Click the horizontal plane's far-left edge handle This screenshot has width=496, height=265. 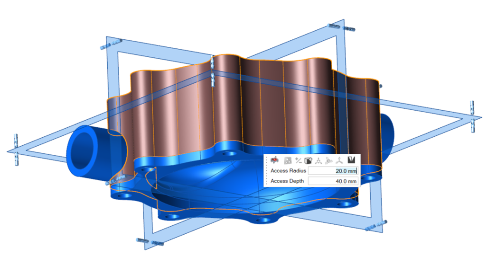tap(16, 146)
